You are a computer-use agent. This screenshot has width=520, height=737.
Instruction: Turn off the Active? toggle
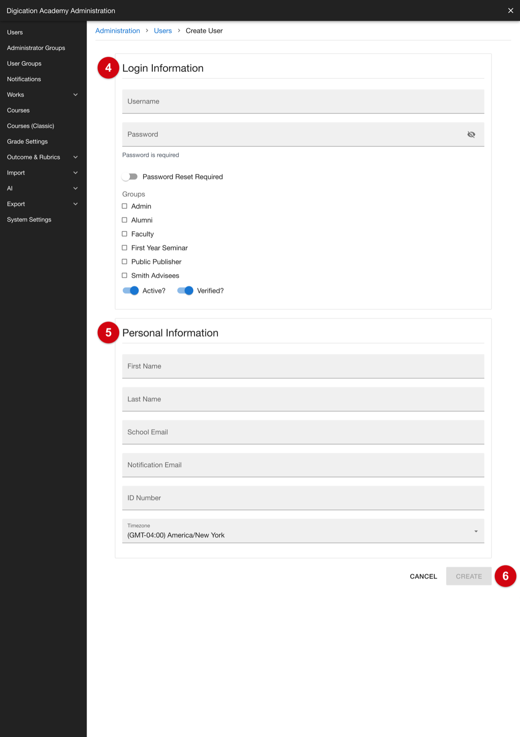tap(131, 290)
